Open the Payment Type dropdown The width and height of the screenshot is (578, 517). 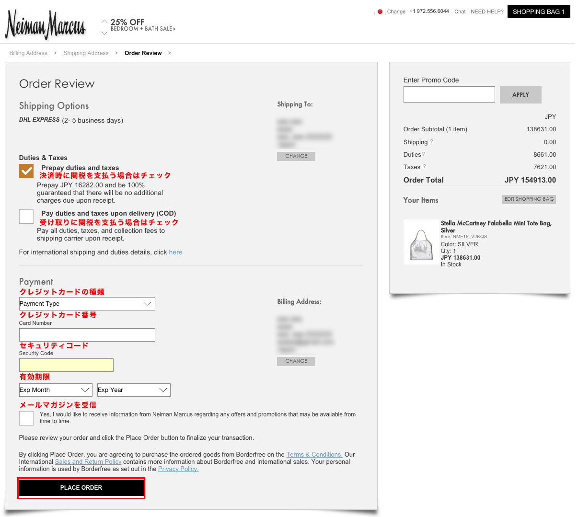[x=87, y=304]
